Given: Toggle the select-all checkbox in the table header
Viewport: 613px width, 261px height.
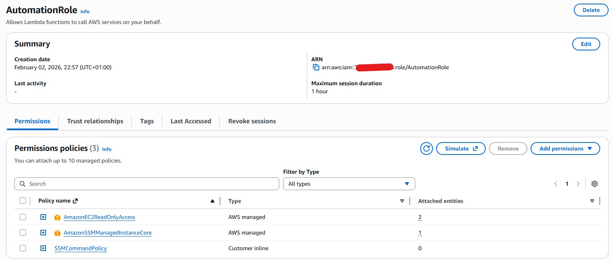Looking at the screenshot, I should pos(23,201).
